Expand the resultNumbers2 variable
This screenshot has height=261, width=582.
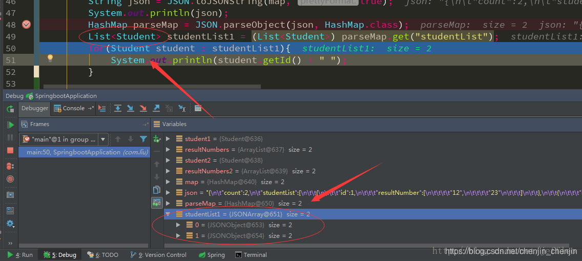[168, 171]
